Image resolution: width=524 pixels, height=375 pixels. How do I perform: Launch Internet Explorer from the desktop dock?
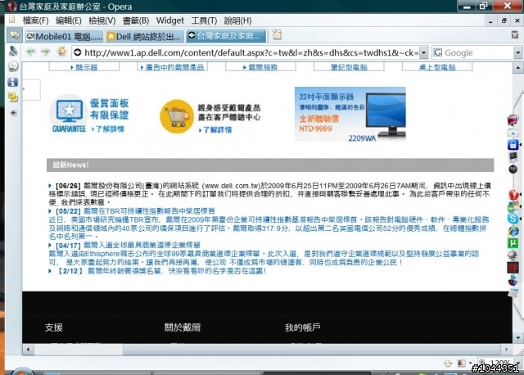click(x=513, y=231)
